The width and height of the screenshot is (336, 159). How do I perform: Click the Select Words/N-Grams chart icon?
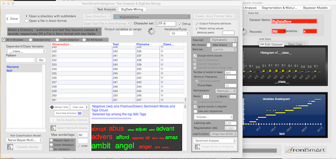click(53, 128)
